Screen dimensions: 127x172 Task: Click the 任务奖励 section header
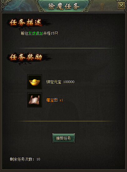click(x=26, y=57)
